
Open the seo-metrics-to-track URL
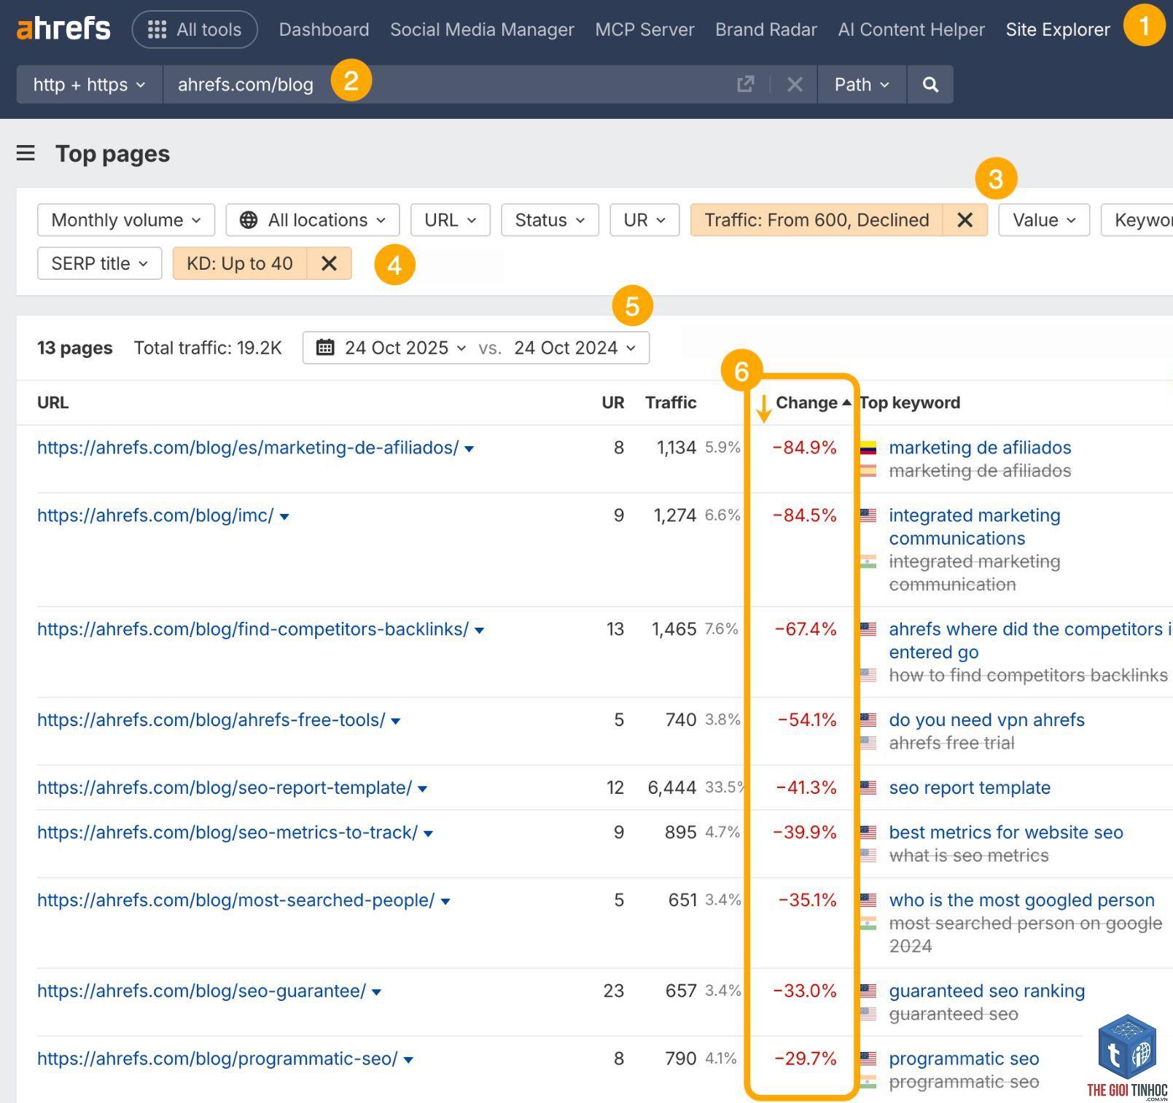(227, 833)
